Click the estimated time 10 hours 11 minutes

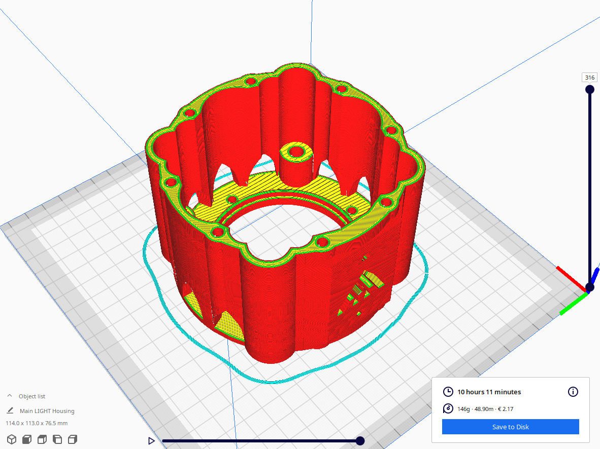pyautogui.click(x=488, y=392)
